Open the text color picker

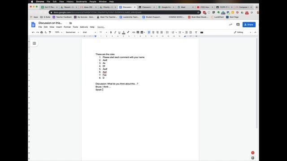pos(124,32)
